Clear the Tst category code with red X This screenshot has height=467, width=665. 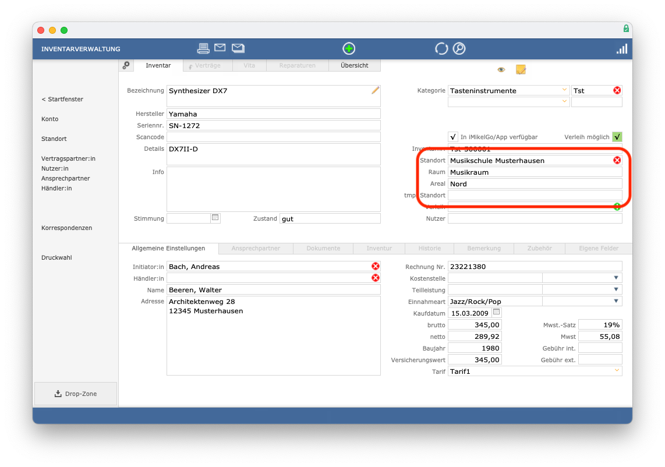tap(617, 90)
